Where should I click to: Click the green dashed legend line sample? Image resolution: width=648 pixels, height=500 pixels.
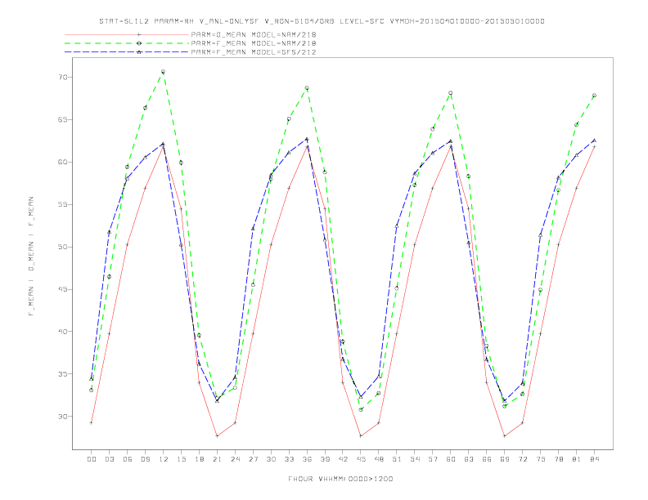coord(127,43)
